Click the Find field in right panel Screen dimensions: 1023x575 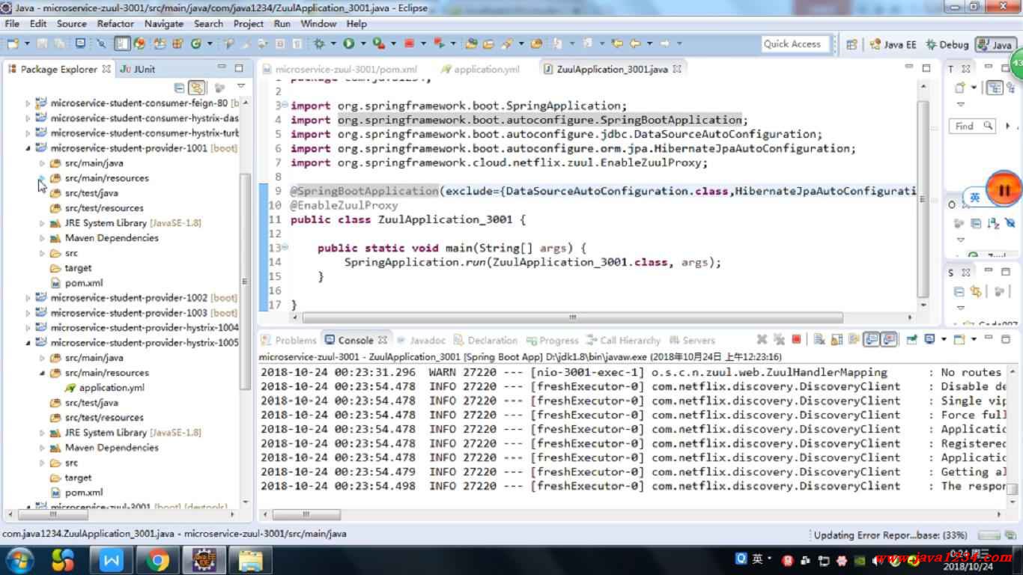(974, 126)
